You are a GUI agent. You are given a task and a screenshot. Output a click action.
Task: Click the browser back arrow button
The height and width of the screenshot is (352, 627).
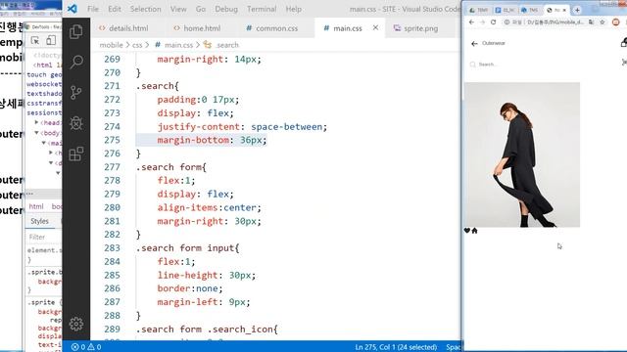pyautogui.click(x=471, y=22)
